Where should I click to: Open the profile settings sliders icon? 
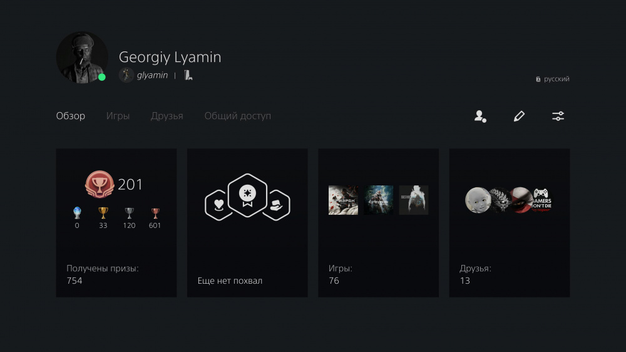[x=558, y=116]
